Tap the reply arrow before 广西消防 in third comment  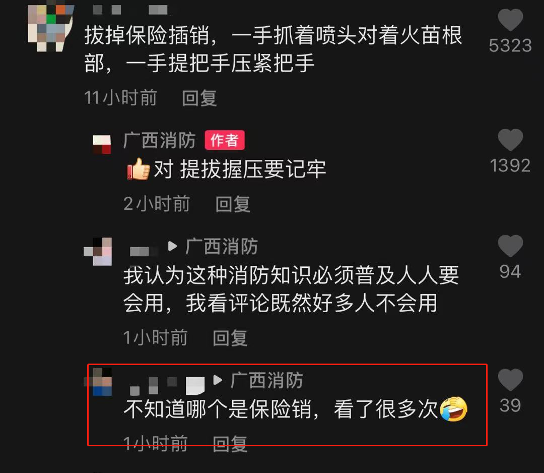click(172, 247)
